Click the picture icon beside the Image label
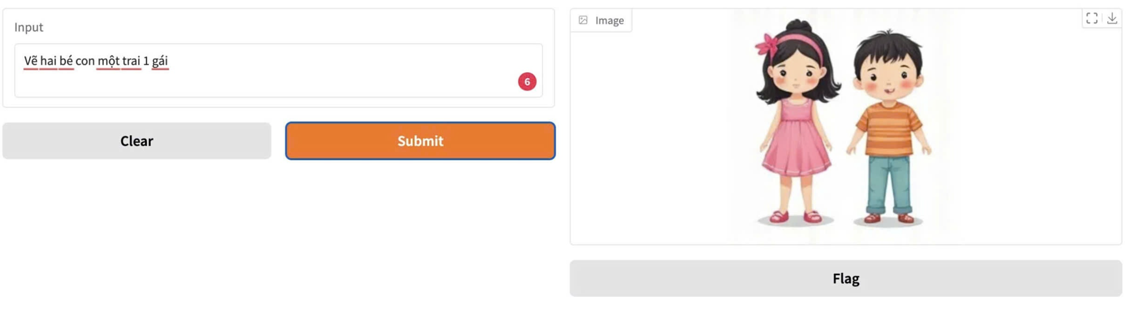 [x=583, y=20]
